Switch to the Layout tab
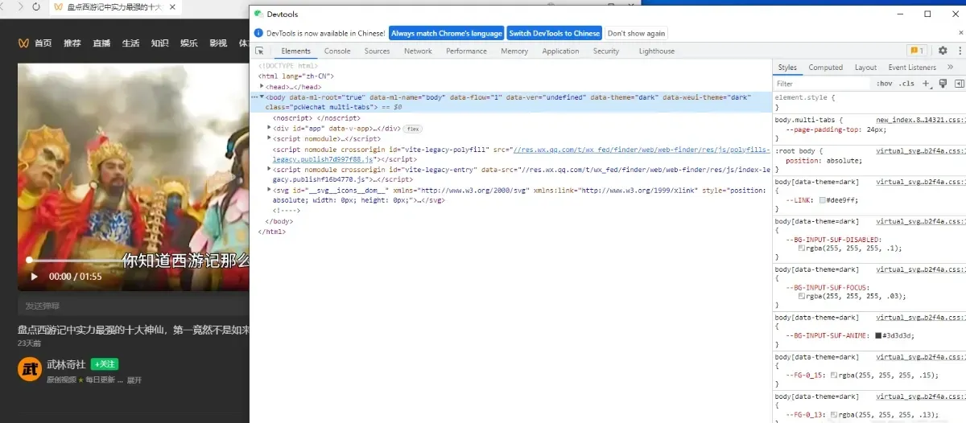This screenshot has width=966, height=423. (x=865, y=68)
